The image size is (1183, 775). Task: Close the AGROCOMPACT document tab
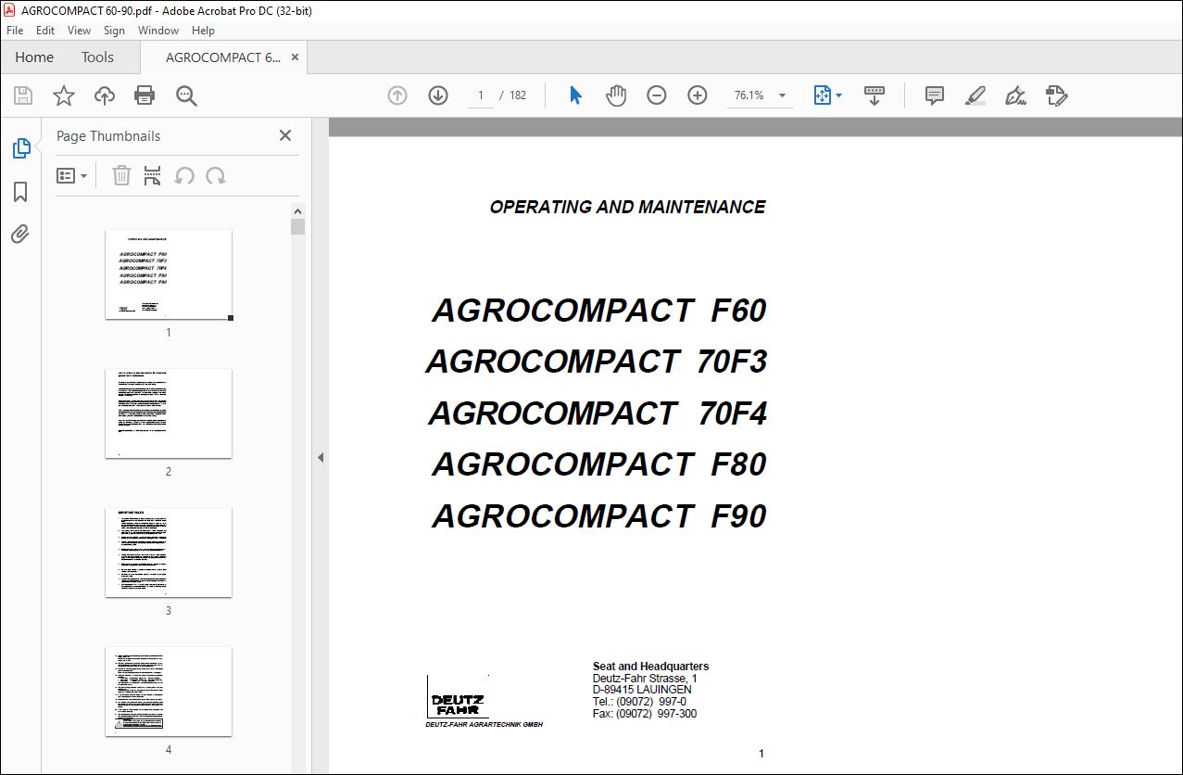(296, 57)
